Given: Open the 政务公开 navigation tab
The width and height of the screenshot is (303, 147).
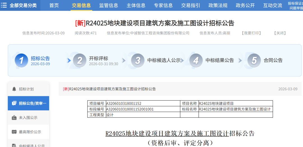Looking at the screenshot, I should pos(245,5).
